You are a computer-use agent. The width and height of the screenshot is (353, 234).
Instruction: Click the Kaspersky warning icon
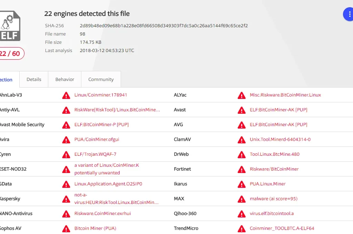point(66,199)
